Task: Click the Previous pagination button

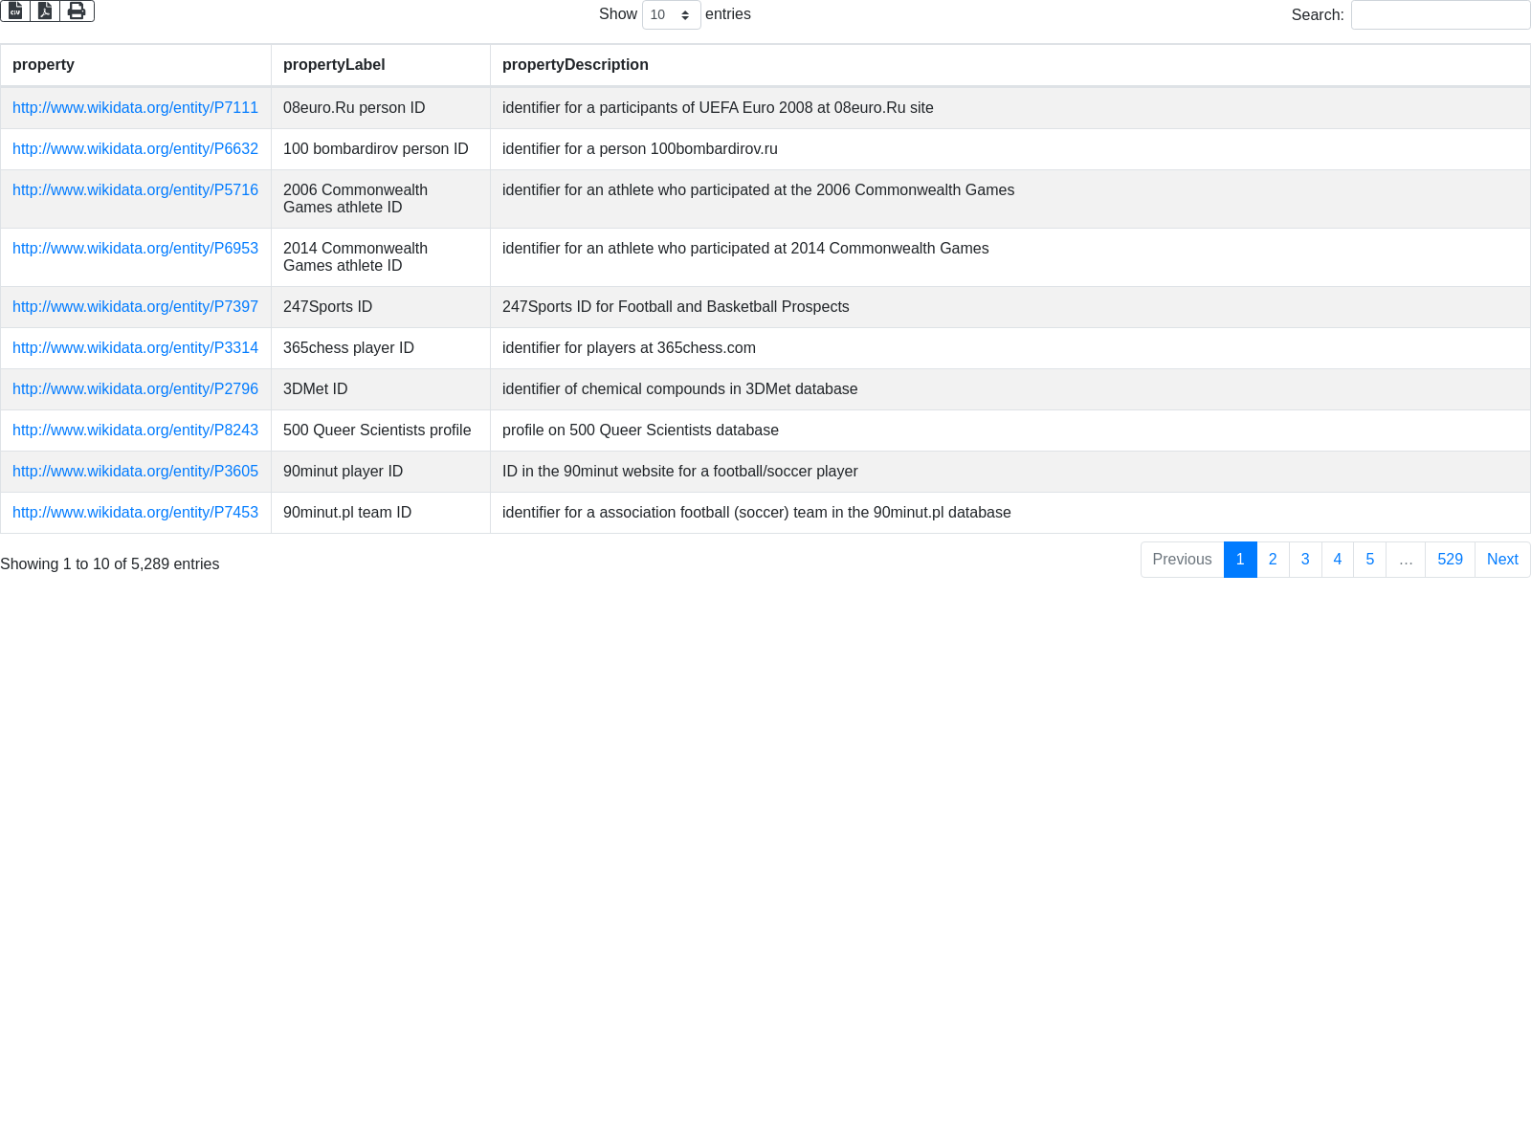Action: tap(1182, 560)
